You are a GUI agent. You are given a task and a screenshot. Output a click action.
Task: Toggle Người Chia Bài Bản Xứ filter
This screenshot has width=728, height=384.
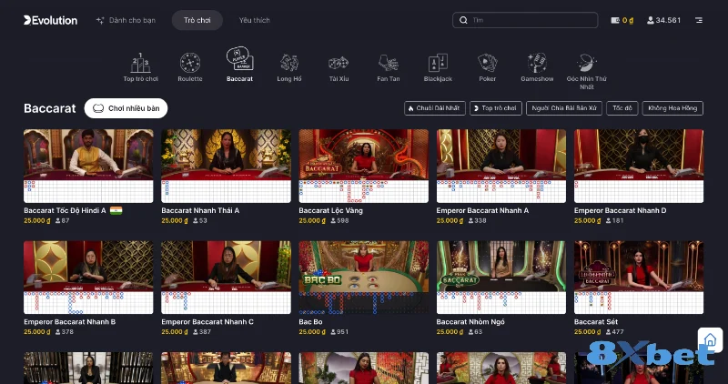pyautogui.click(x=564, y=108)
